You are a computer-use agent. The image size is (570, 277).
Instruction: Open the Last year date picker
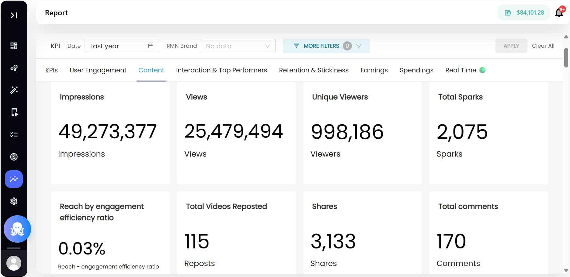coord(122,46)
